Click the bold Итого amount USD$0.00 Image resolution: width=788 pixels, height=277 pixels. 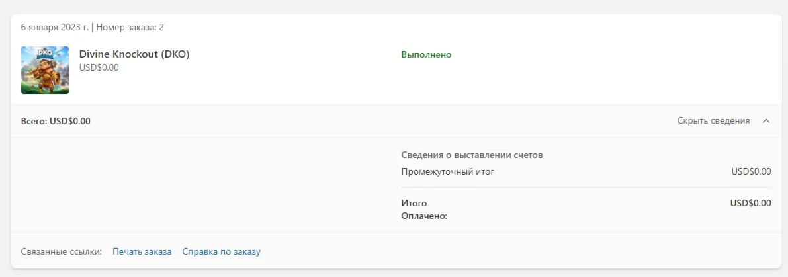tap(750, 203)
